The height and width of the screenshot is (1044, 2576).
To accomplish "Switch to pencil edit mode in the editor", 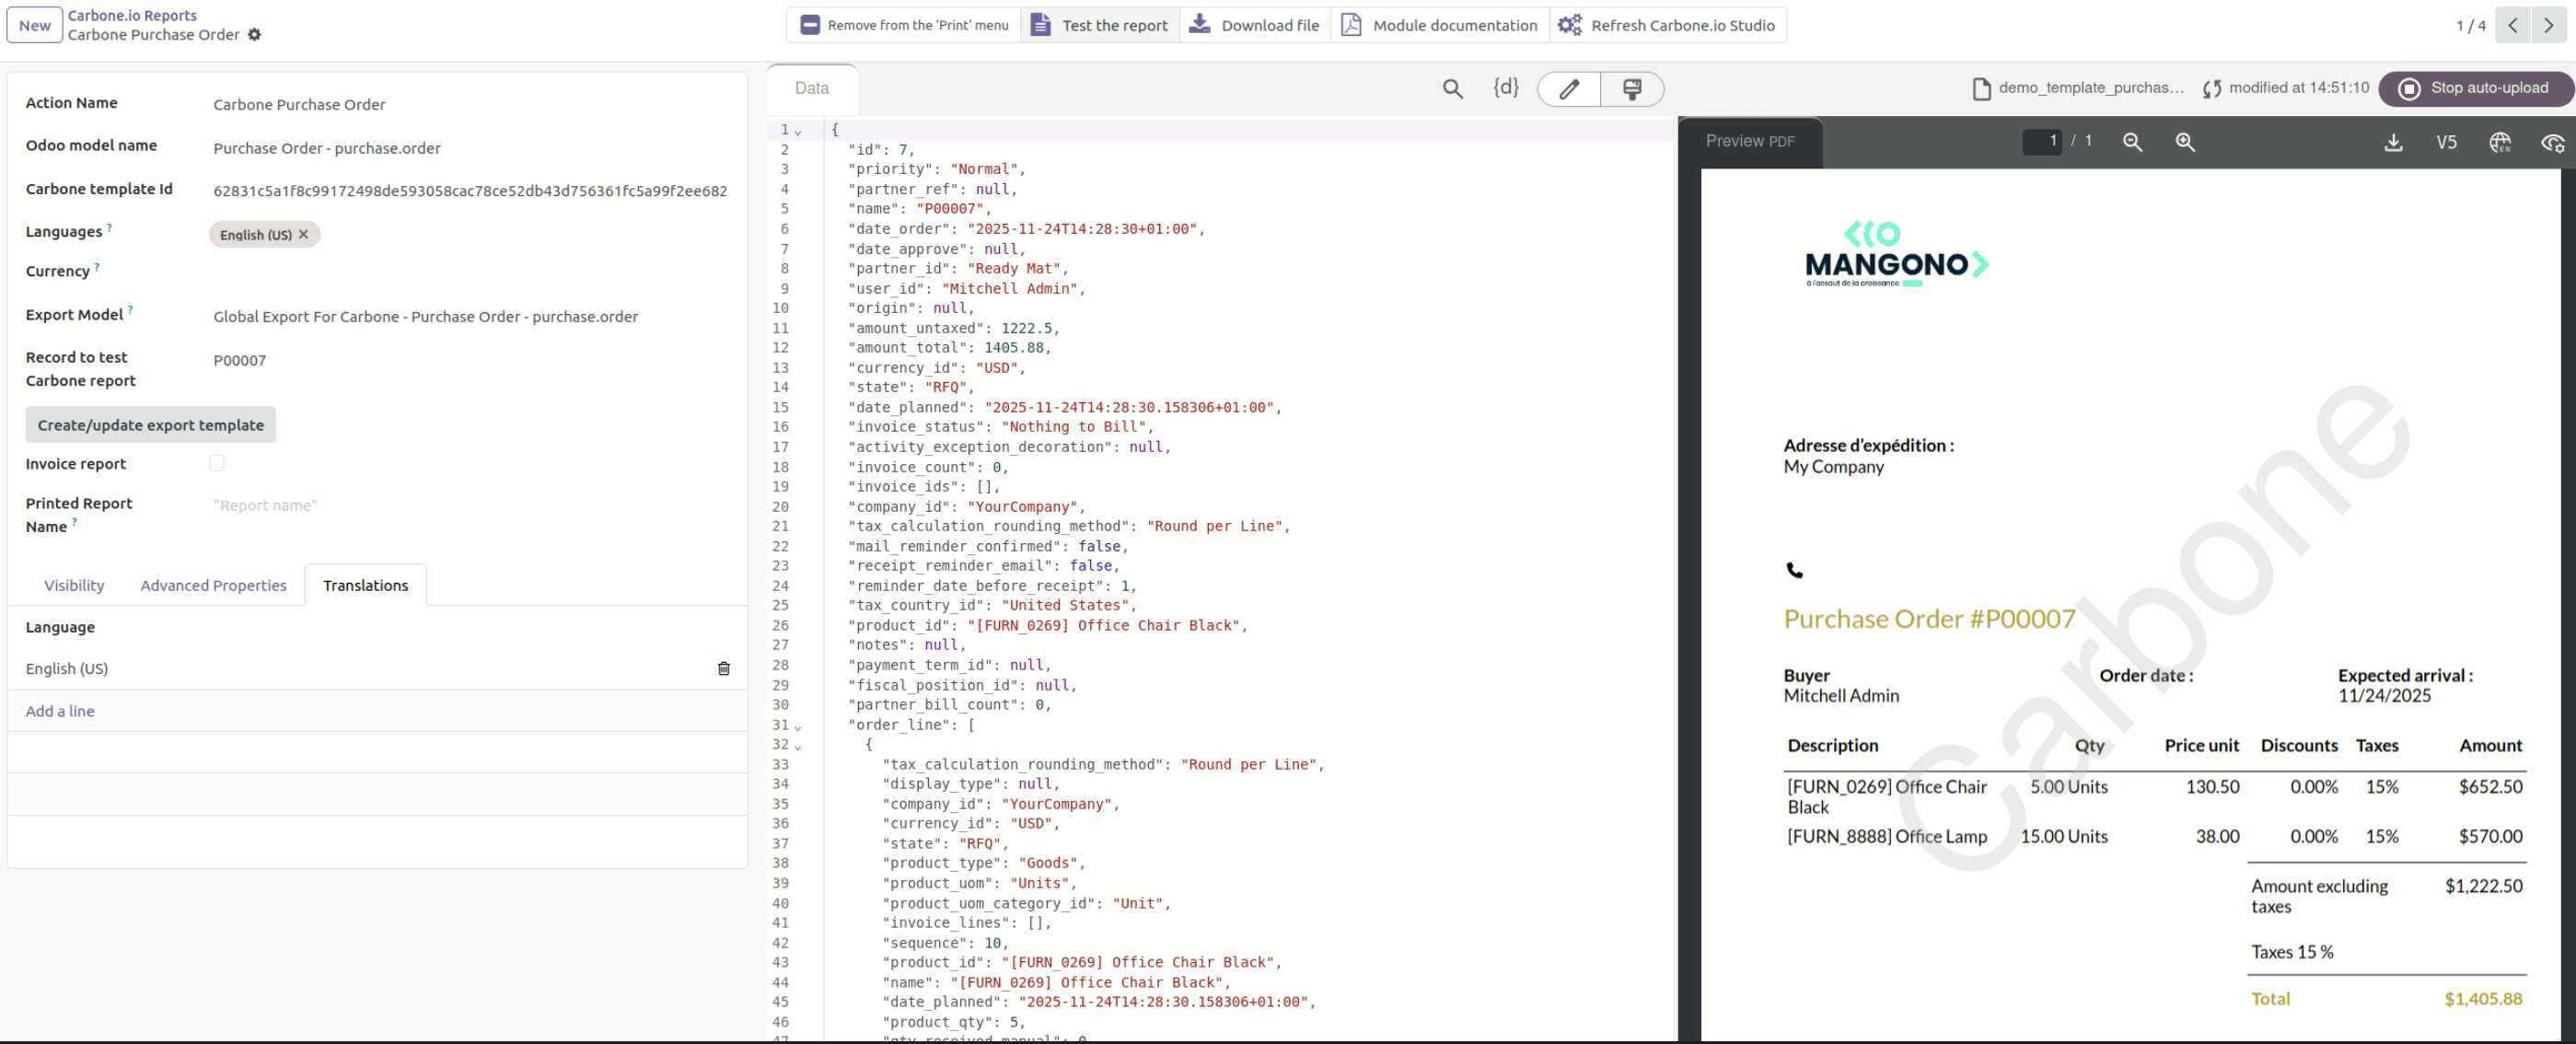I will pos(1567,88).
